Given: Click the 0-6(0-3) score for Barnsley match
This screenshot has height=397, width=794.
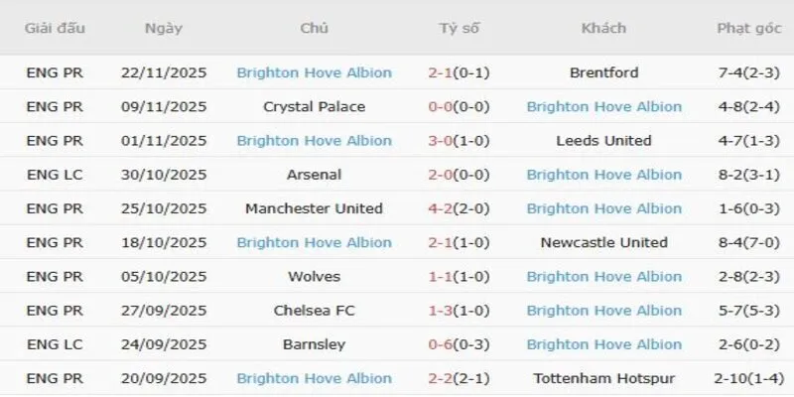Looking at the screenshot, I should [459, 344].
